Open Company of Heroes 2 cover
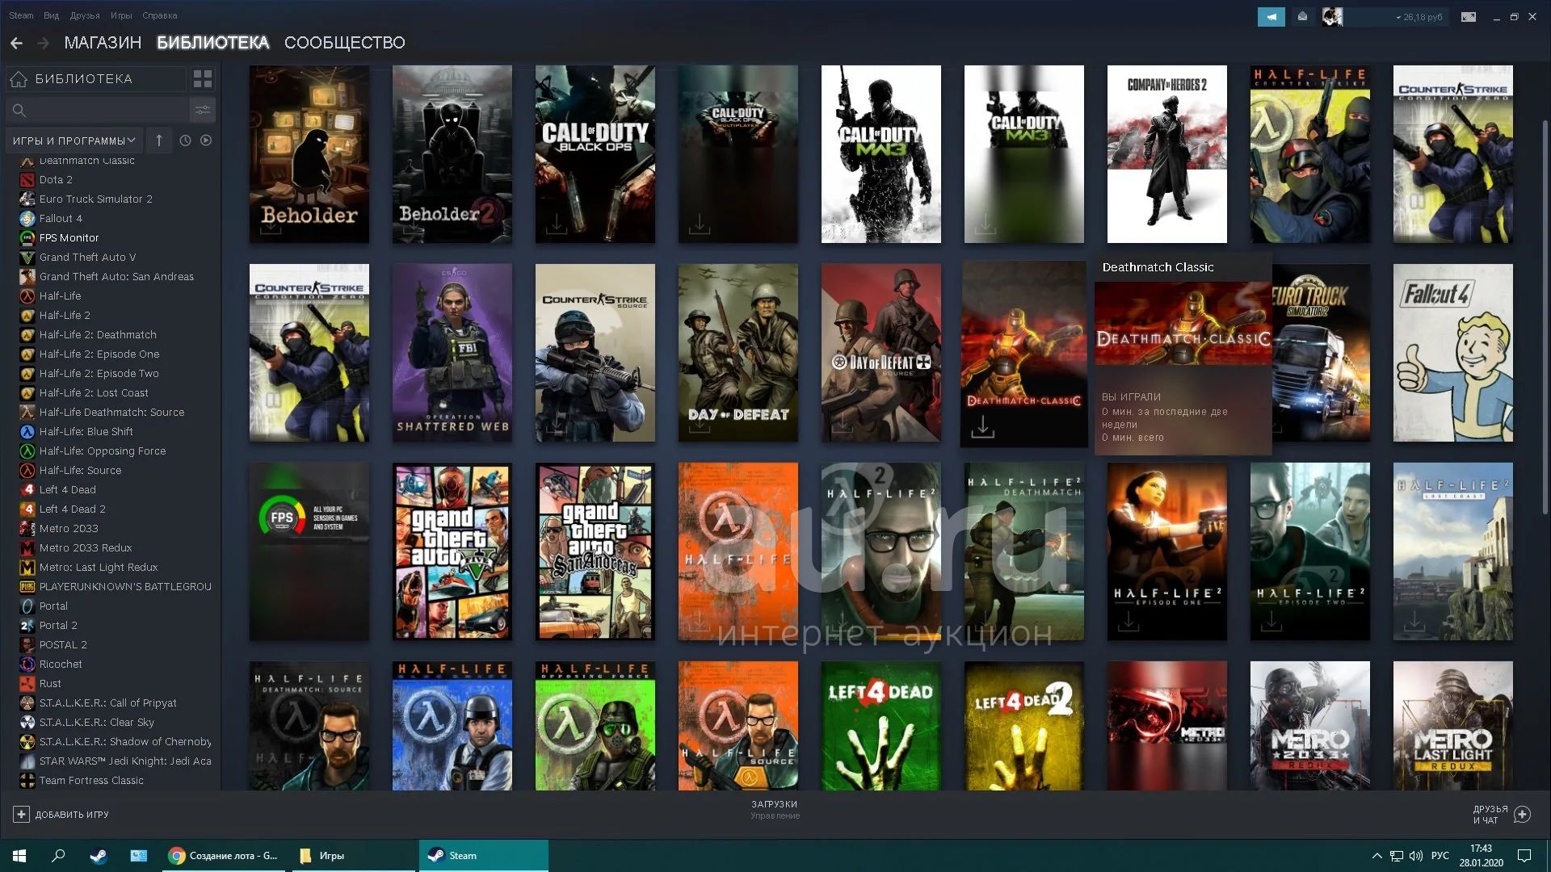 pos(1167,154)
